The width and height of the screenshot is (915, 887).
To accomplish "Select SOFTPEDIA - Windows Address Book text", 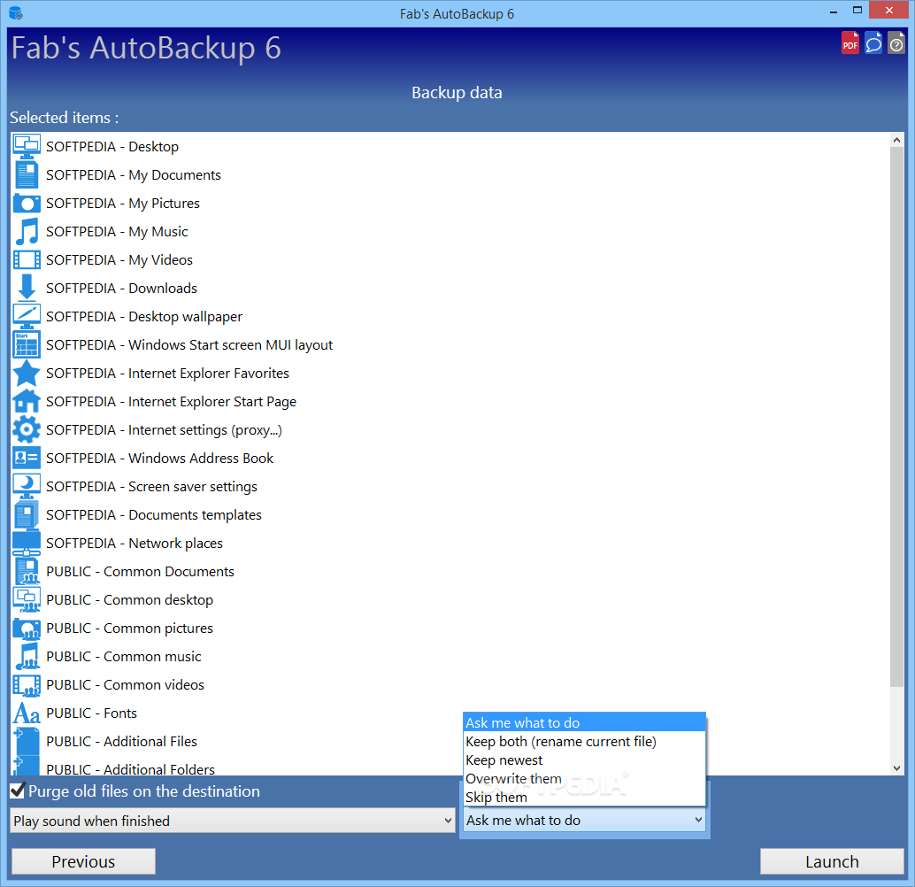I will pos(160,459).
